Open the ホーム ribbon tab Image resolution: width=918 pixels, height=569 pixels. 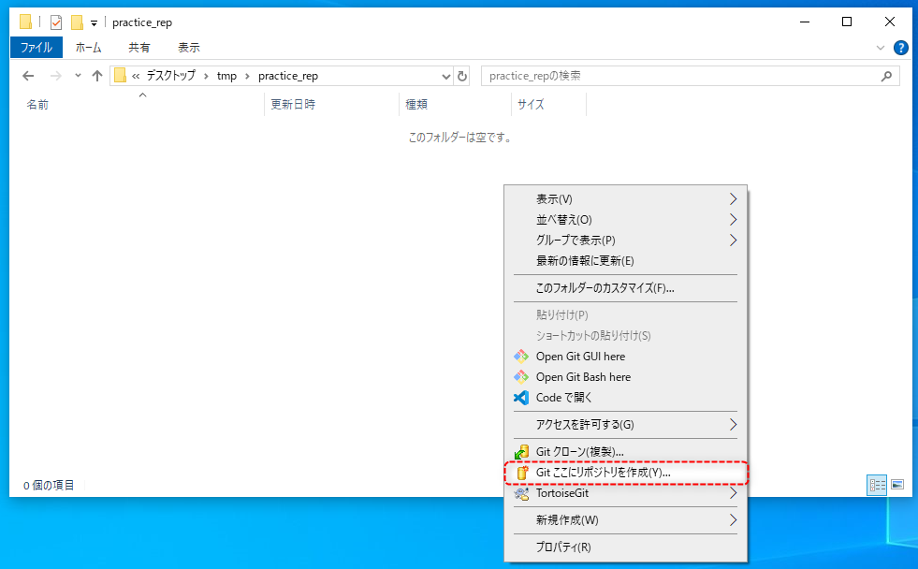click(88, 48)
